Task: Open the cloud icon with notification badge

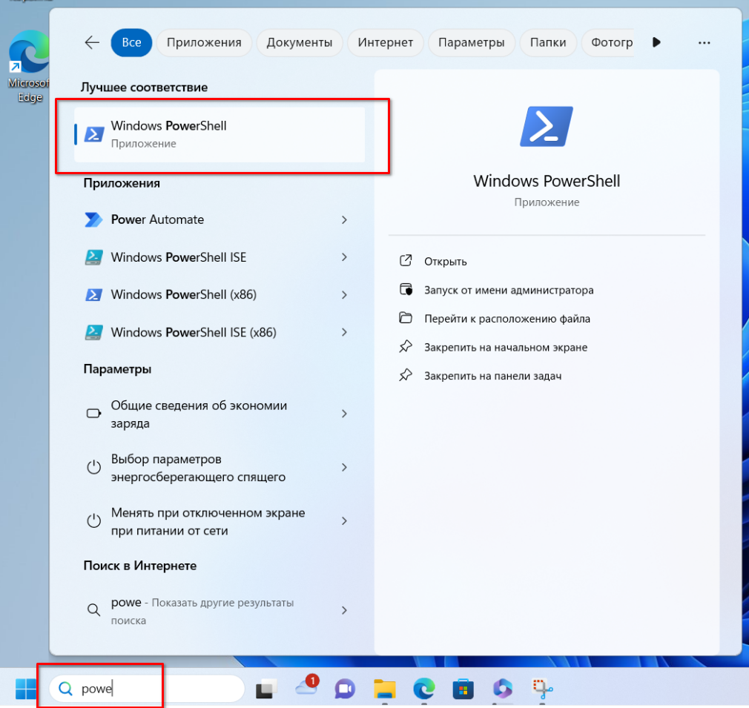Action: [x=306, y=688]
